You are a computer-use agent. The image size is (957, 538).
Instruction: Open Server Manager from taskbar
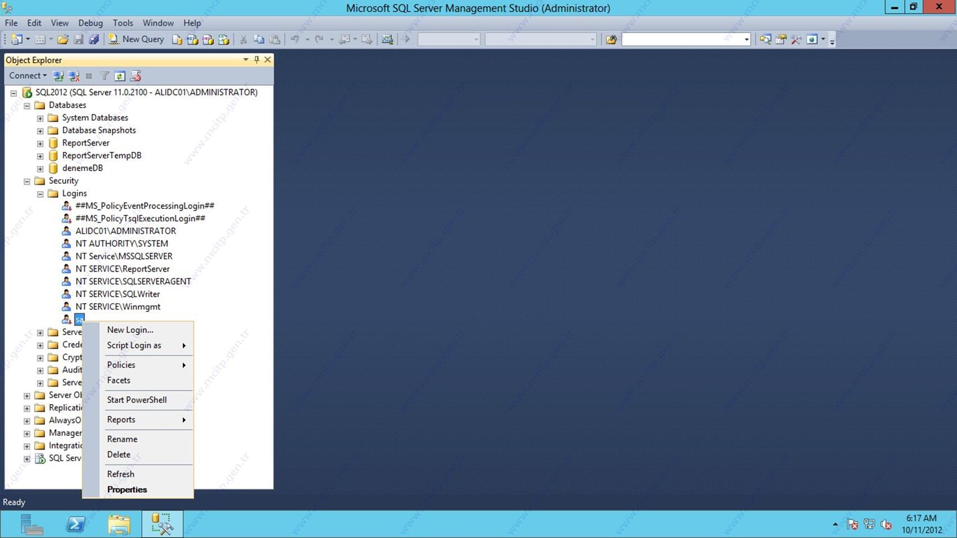point(32,525)
